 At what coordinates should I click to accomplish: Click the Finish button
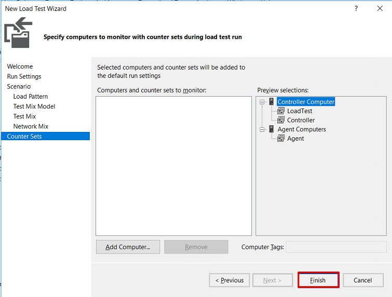(318, 280)
